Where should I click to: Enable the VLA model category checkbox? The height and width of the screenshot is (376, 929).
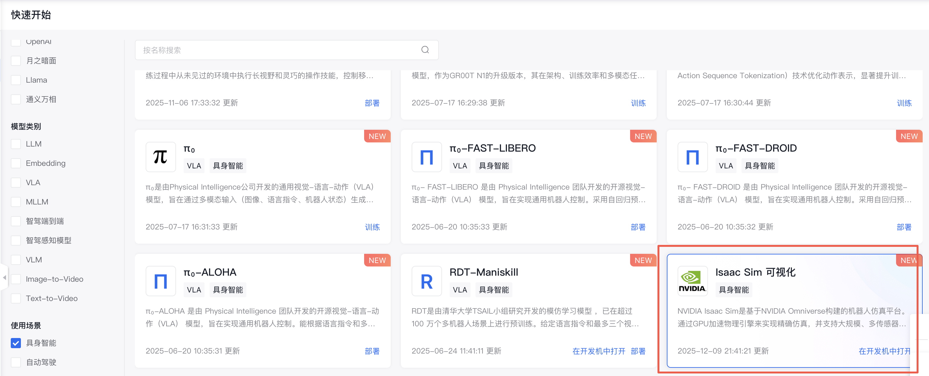pos(16,182)
